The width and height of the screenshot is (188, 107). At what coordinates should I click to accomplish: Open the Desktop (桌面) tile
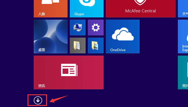51,37
